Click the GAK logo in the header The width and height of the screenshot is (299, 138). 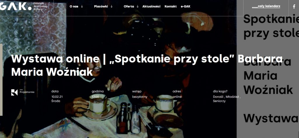pos(16,6)
